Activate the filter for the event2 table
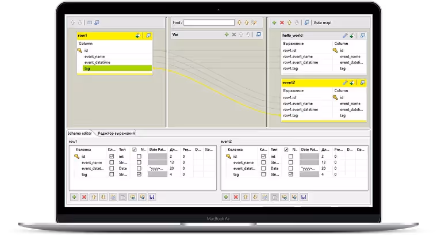 [352, 82]
